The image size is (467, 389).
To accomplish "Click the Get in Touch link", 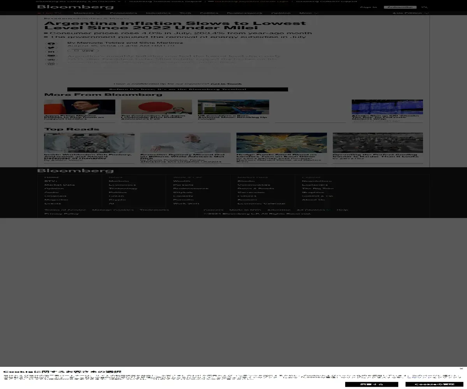I will [x=226, y=84].
